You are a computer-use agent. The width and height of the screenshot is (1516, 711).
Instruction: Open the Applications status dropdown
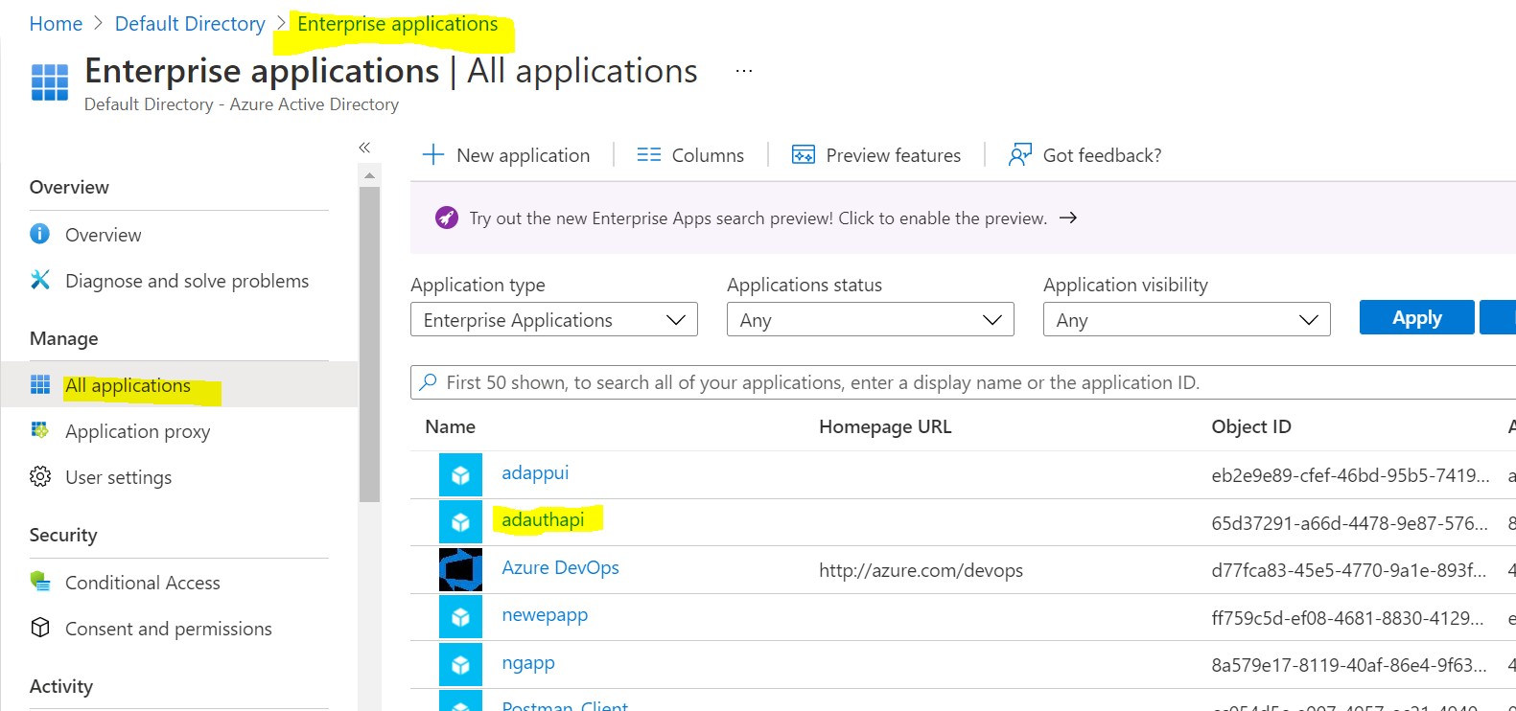(x=871, y=320)
